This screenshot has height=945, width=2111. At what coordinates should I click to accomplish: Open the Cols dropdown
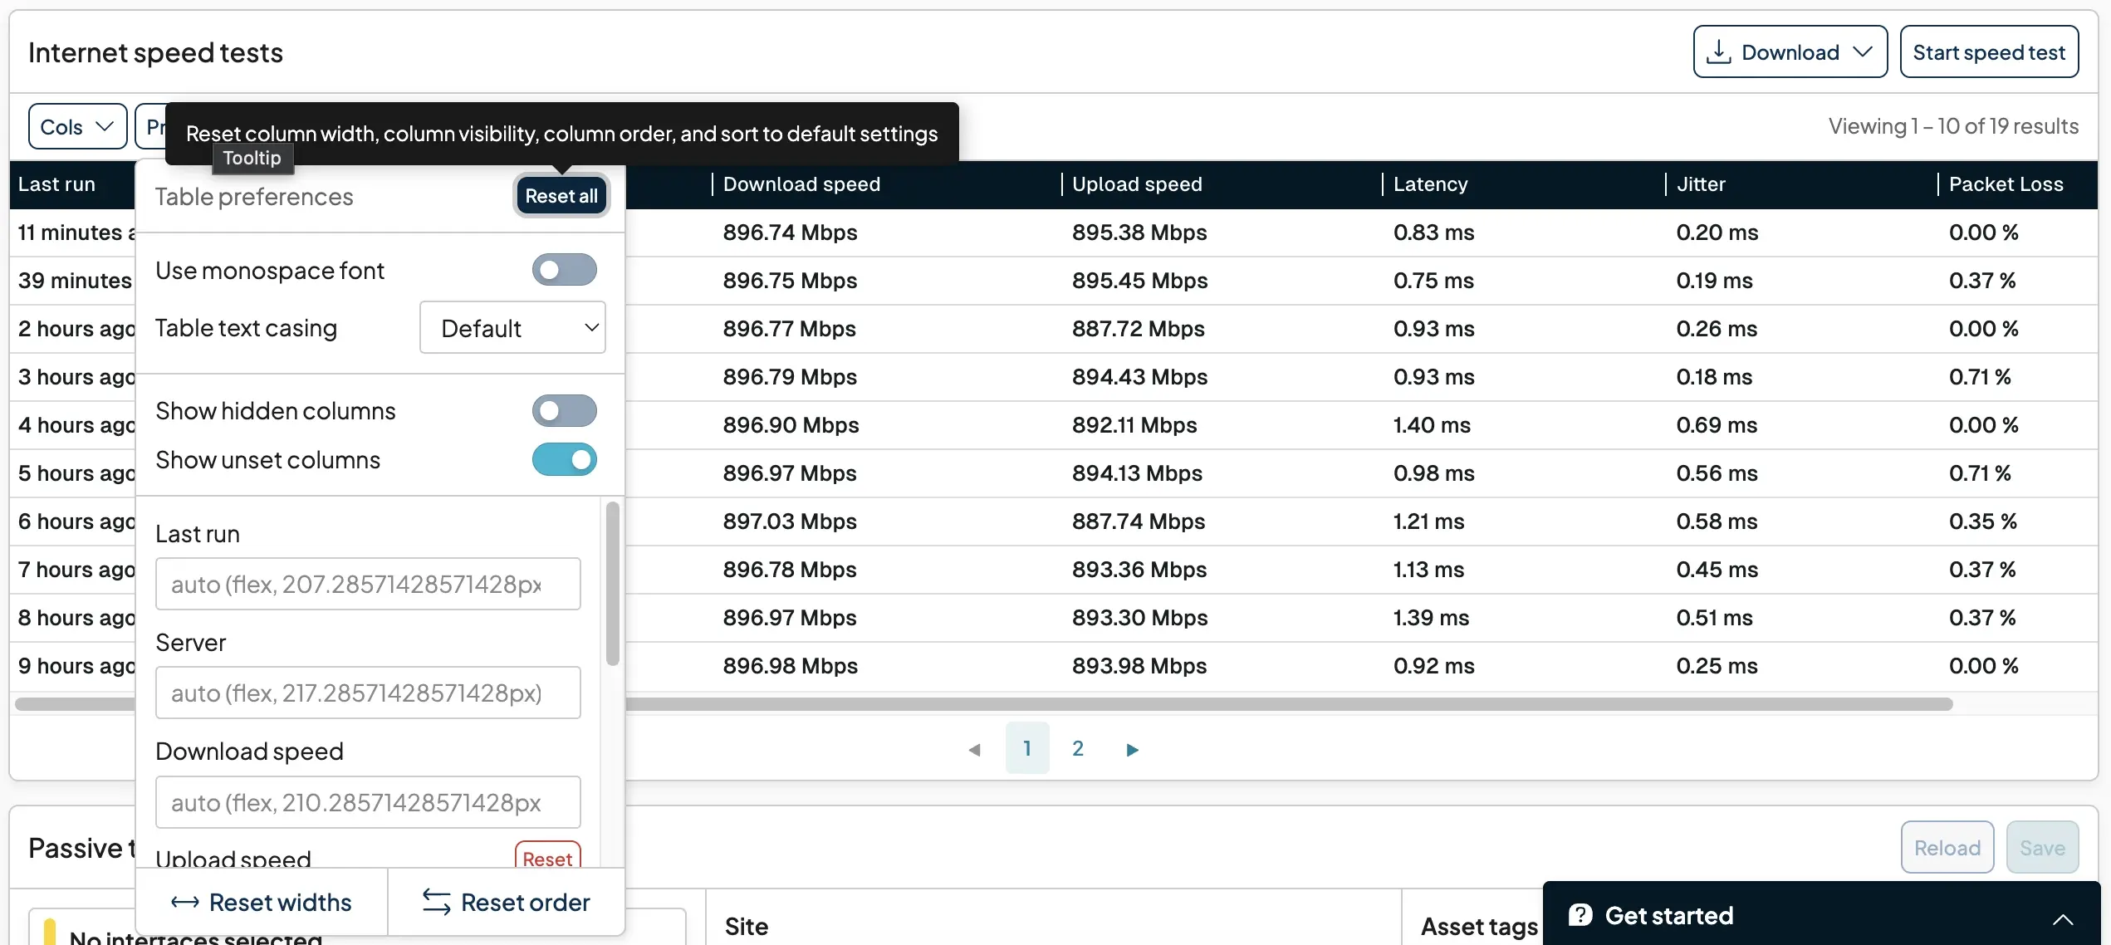point(76,126)
